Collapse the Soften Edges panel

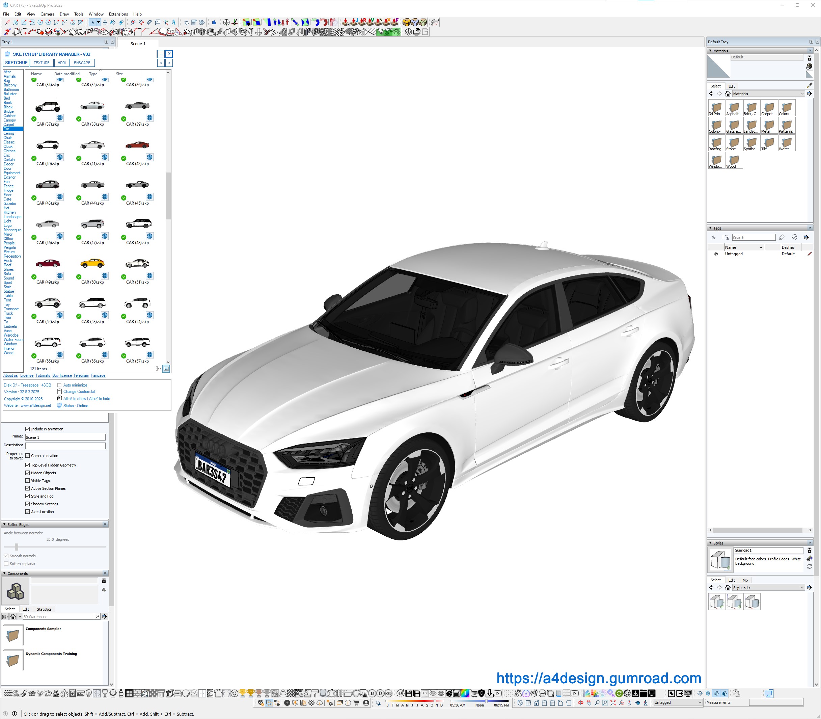[x=4, y=525]
